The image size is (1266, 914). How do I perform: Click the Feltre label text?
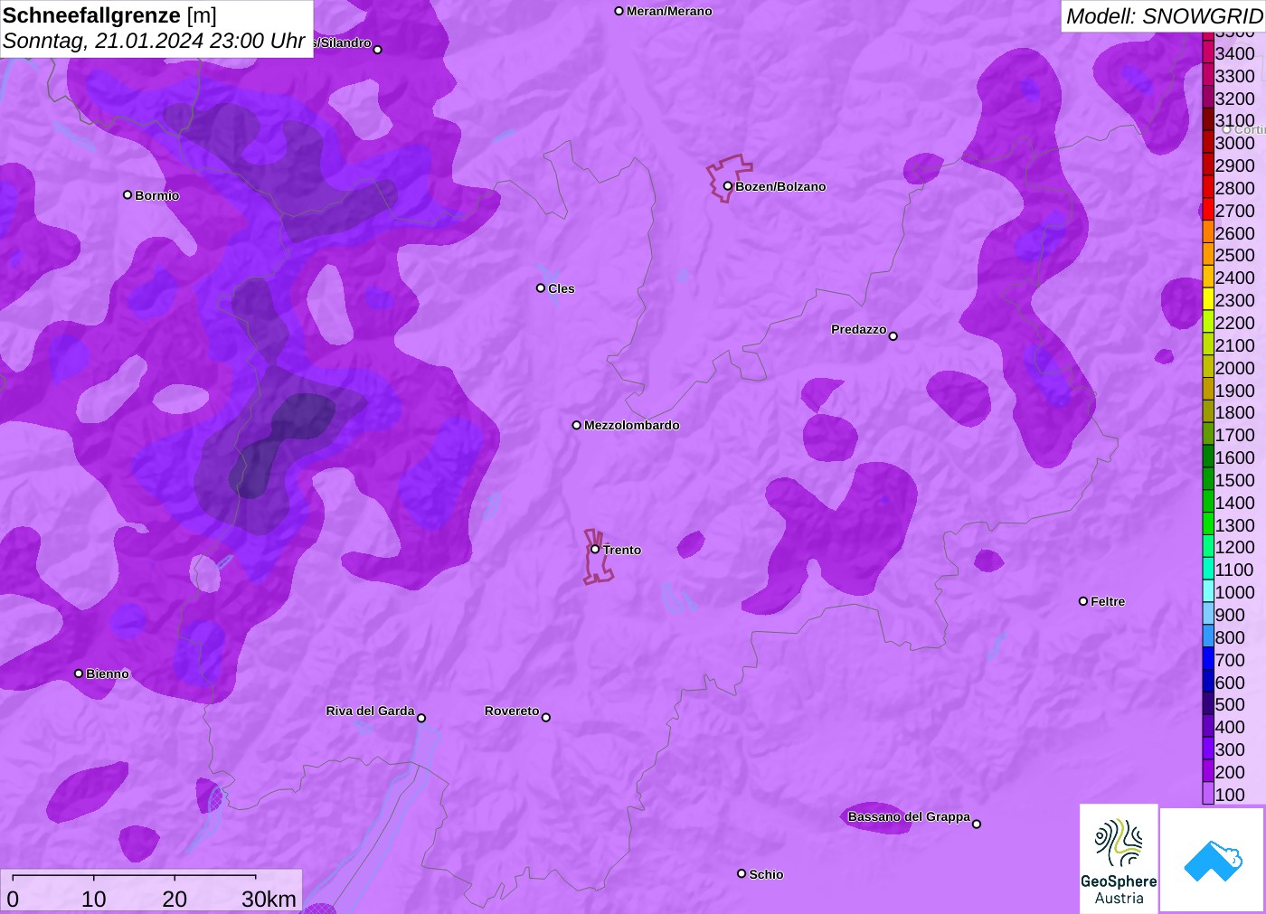[x=1108, y=601]
